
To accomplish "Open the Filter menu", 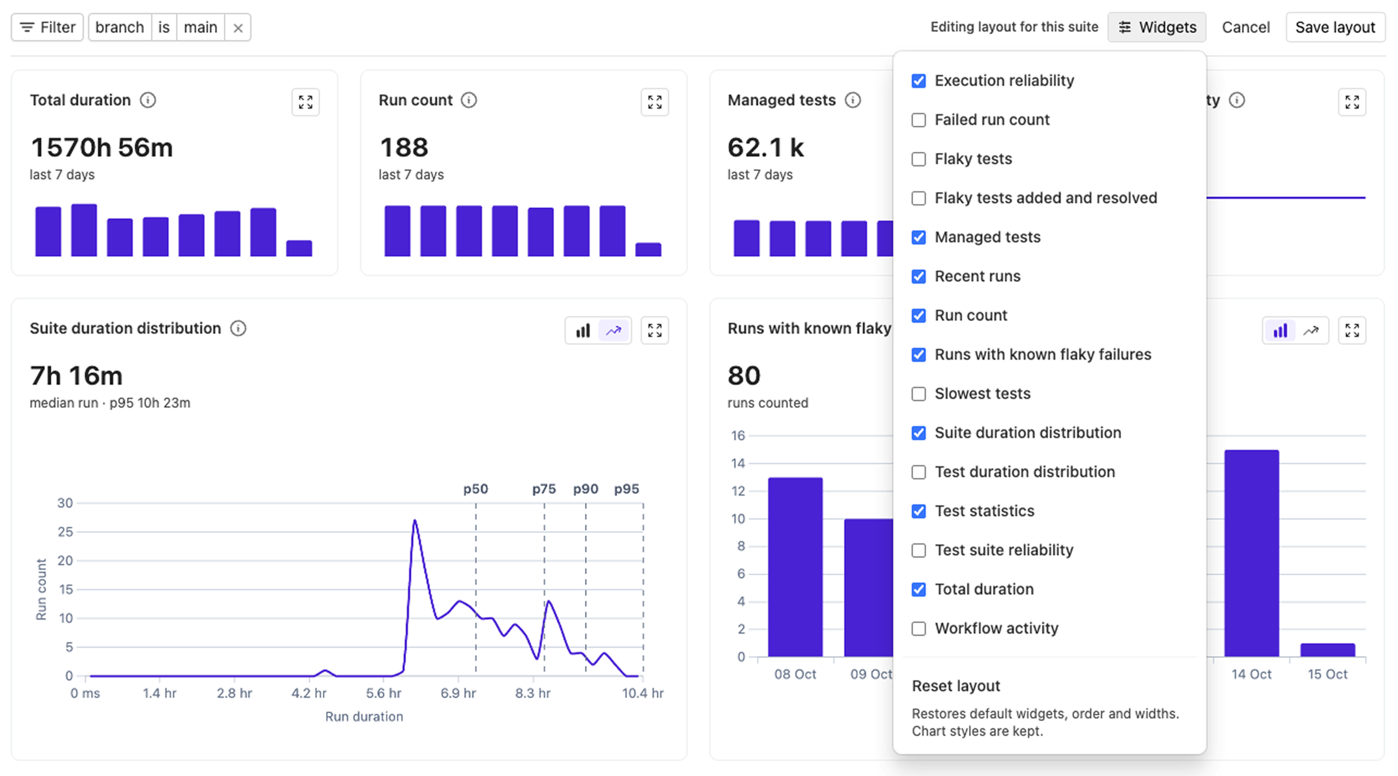I will pyautogui.click(x=47, y=27).
